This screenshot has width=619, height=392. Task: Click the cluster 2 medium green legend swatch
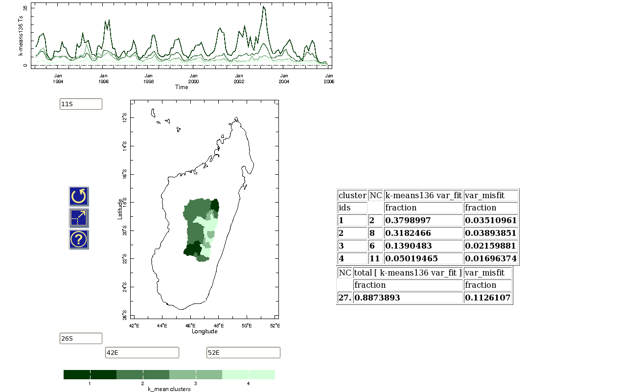coord(143,374)
